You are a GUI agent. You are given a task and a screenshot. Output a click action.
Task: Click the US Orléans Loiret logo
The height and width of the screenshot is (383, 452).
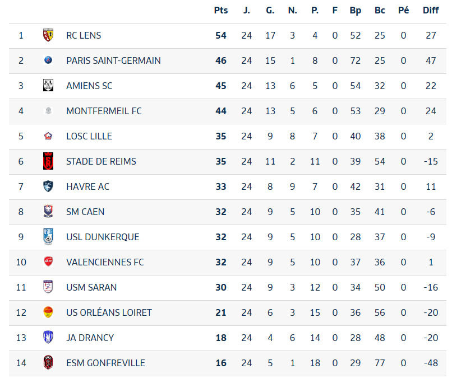(48, 312)
